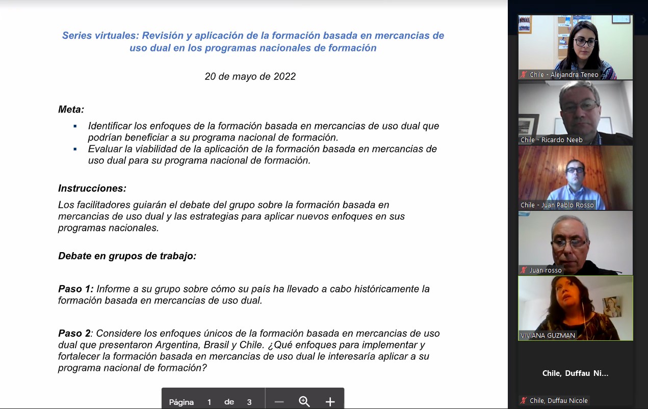Image resolution: width=648 pixels, height=409 pixels.
Task: Select Viviana Guzman's highlighted video tile
Action: click(575, 308)
